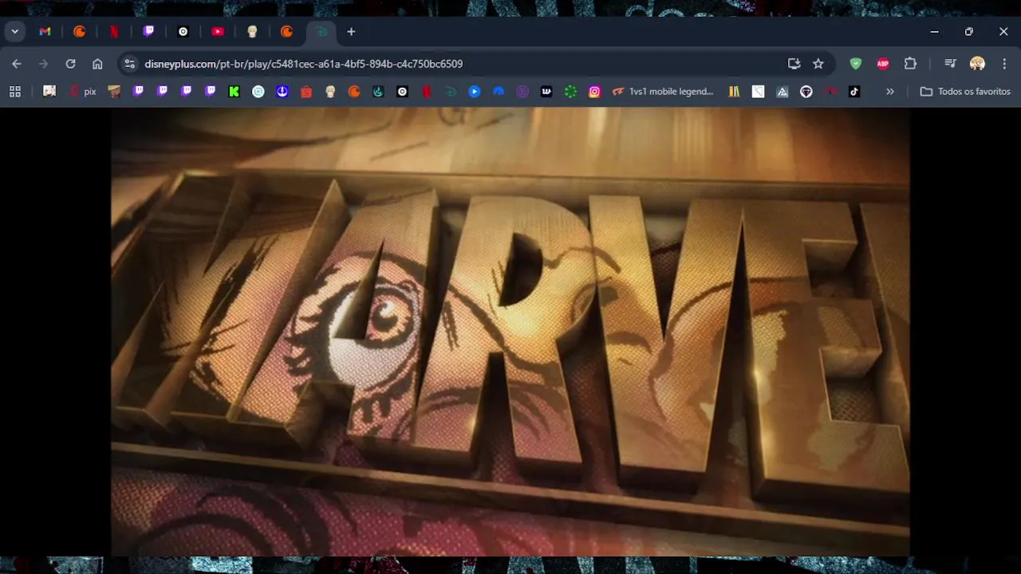Open the Todos os favoritos folder
The height and width of the screenshot is (574, 1021).
(x=965, y=92)
